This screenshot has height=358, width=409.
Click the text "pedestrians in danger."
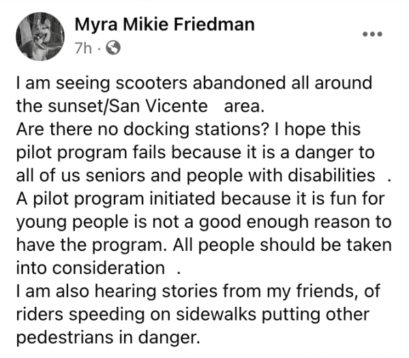click(x=108, y=338)
